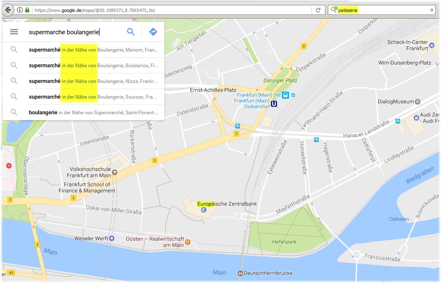This screenshot has width=441, height=283.
Task: Click the Ferdinand-Happ-Straße street label
Action: [x=322, y=110]
